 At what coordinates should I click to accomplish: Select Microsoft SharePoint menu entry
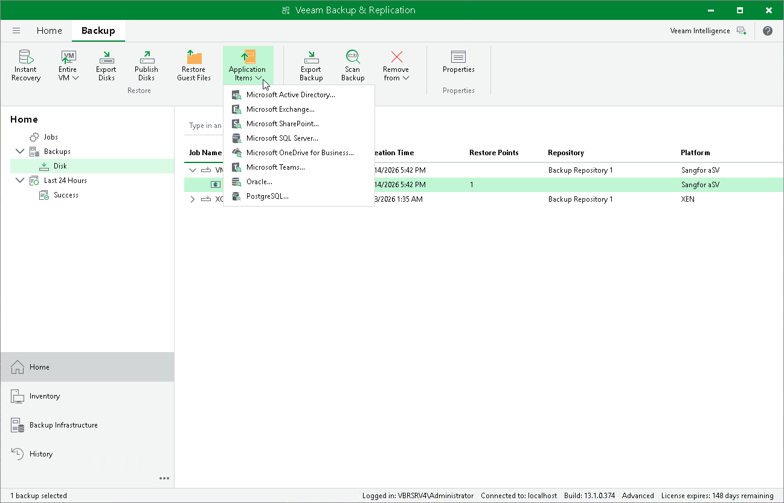click(299, 124)
